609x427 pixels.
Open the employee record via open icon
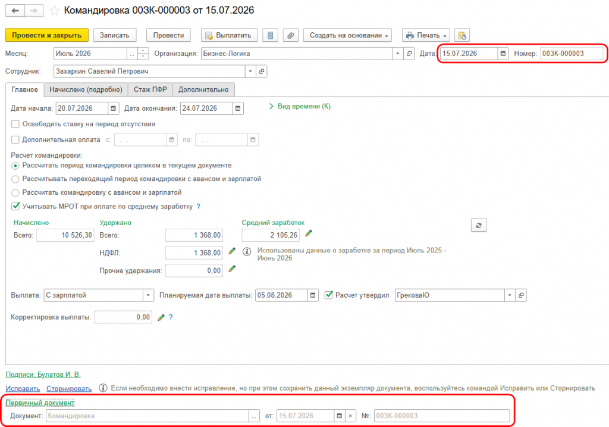(x=262, y=71)
